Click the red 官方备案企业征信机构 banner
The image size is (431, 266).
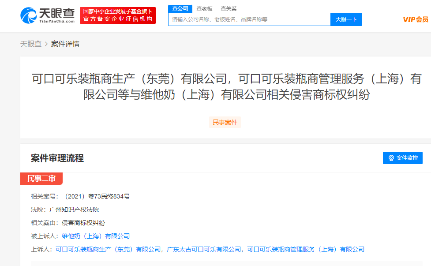[118, 15]
